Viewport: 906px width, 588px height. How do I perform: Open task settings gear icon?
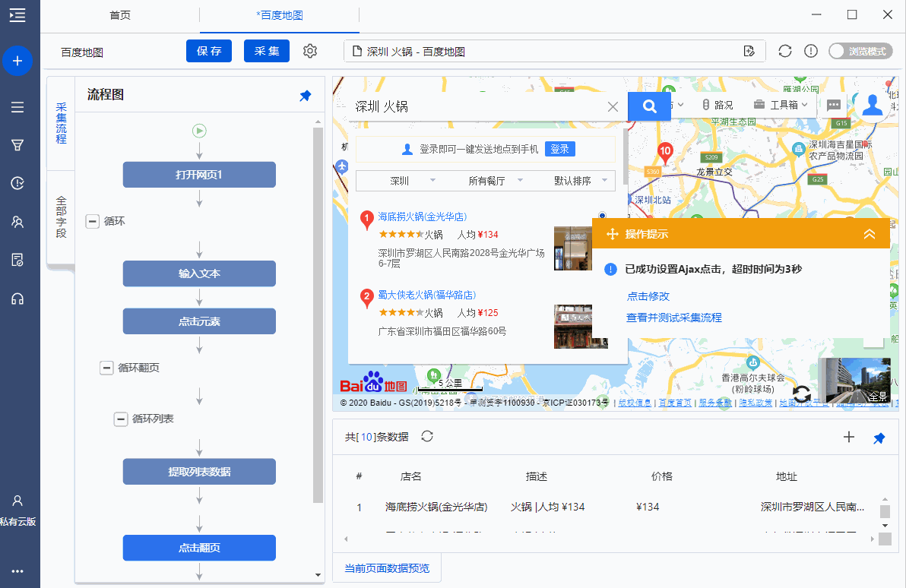point(310,51)
